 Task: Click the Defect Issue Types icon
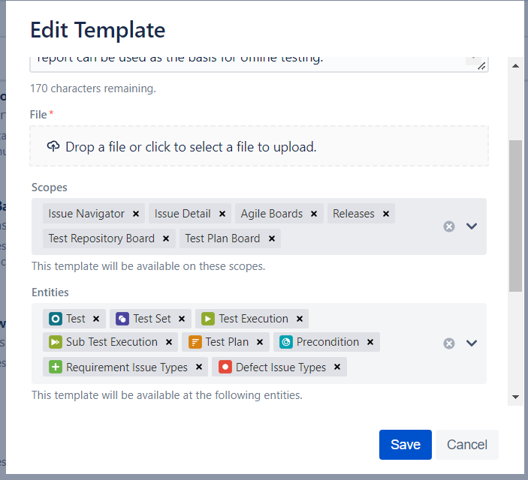[225, 367]
